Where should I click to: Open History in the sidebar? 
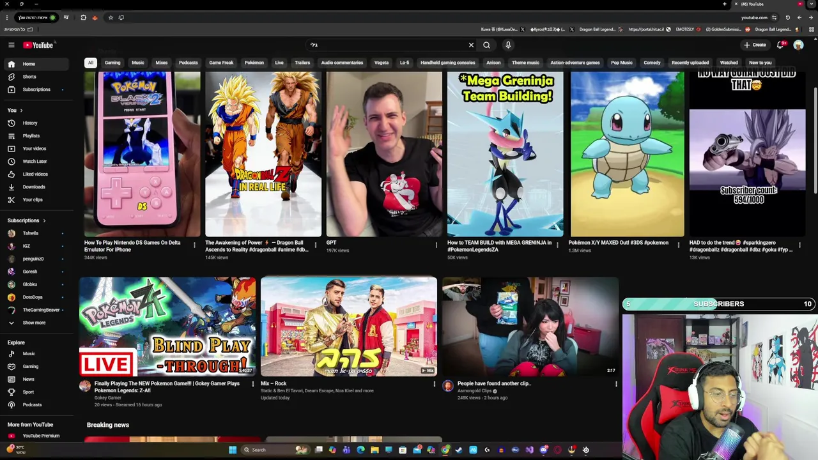(35, 123)
